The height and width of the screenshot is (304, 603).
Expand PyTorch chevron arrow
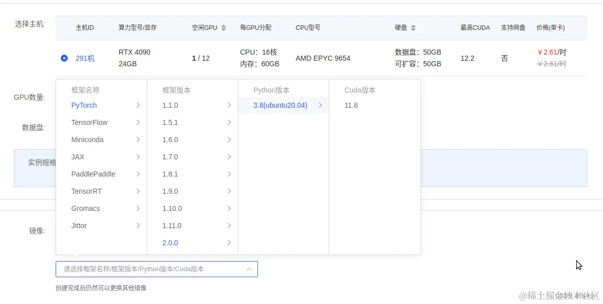[138, 105]
